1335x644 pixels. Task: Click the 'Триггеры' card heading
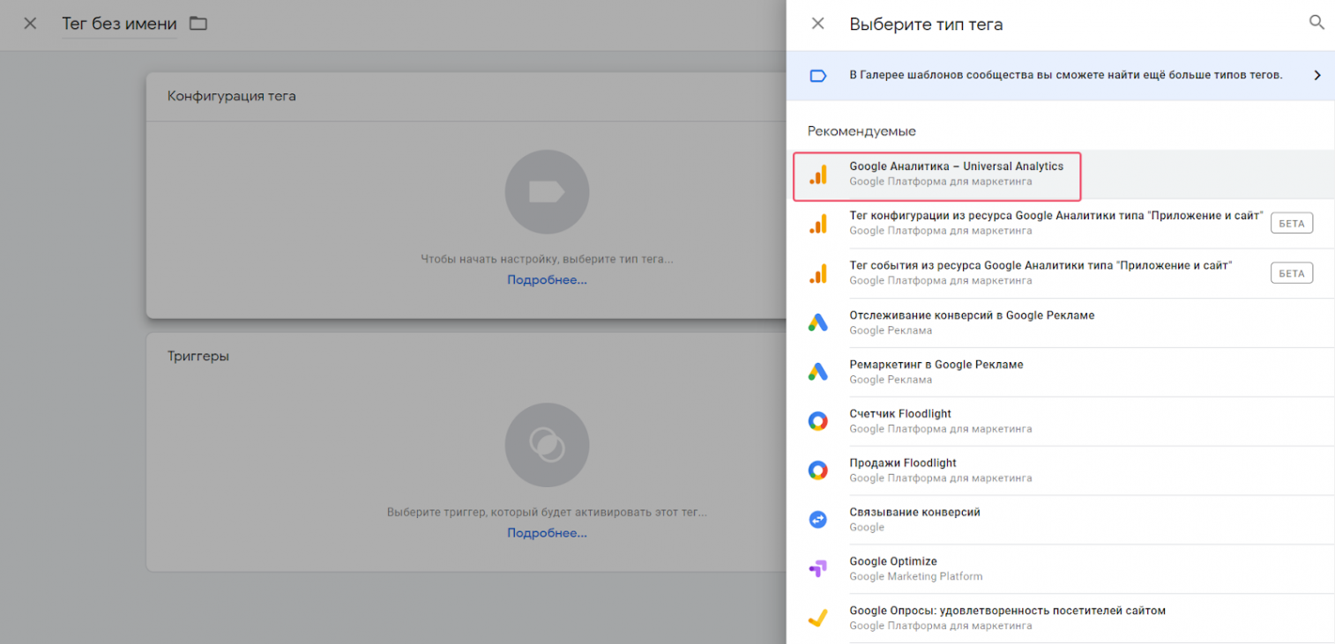(x=198, y=357)
